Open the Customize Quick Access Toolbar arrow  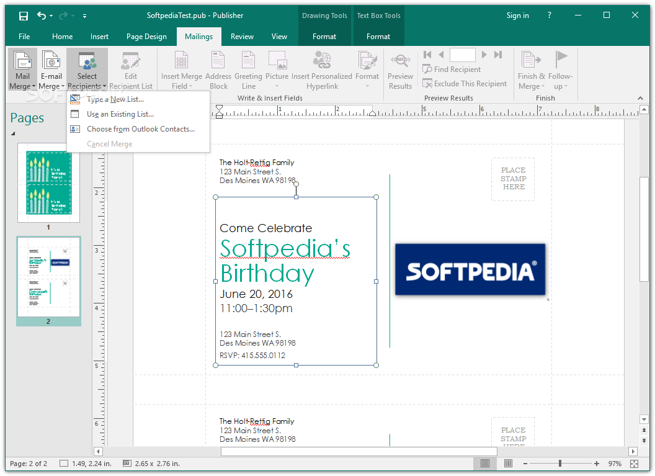click(84, 16)
